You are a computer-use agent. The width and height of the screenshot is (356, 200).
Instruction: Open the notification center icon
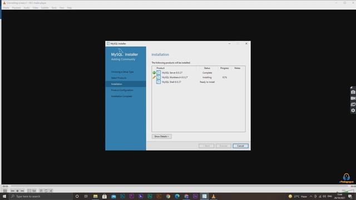[x=350, y=196]
